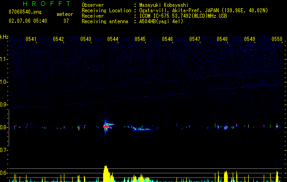Click the yellow power peak near 0550

click(277, 177)
